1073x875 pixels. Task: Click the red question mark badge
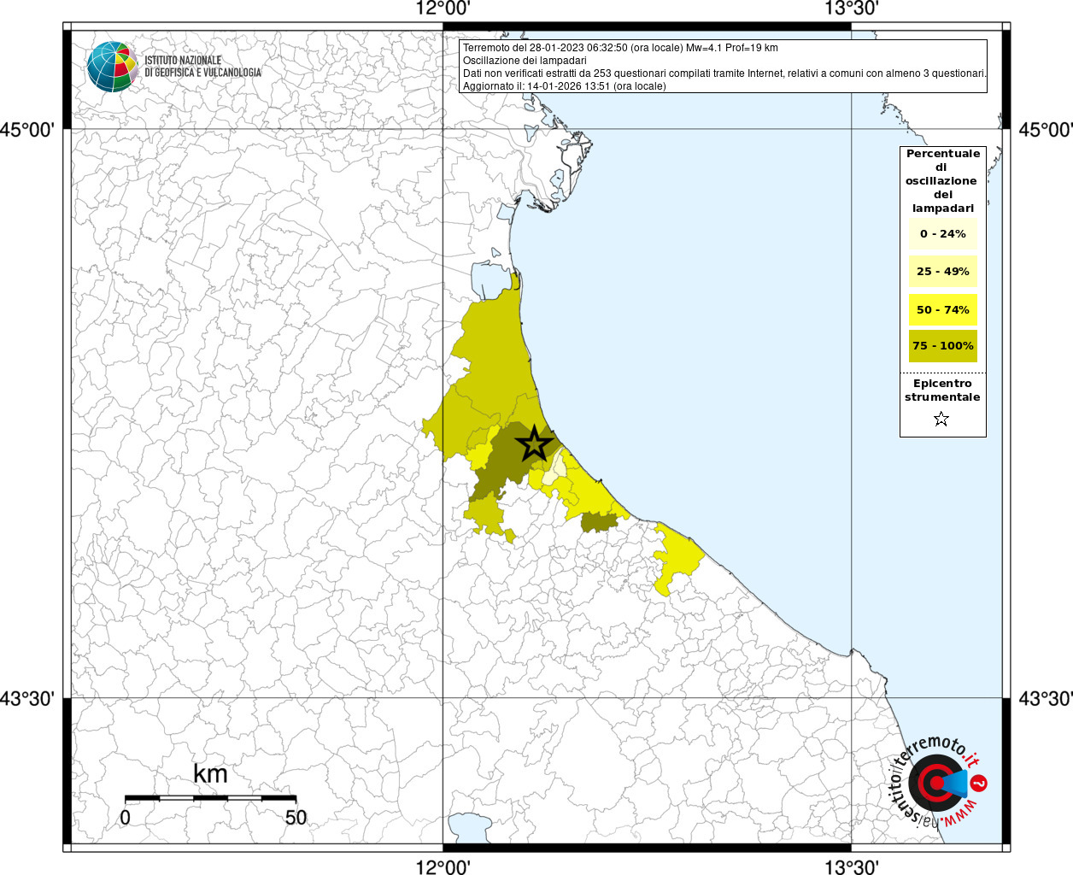(980, 783)
